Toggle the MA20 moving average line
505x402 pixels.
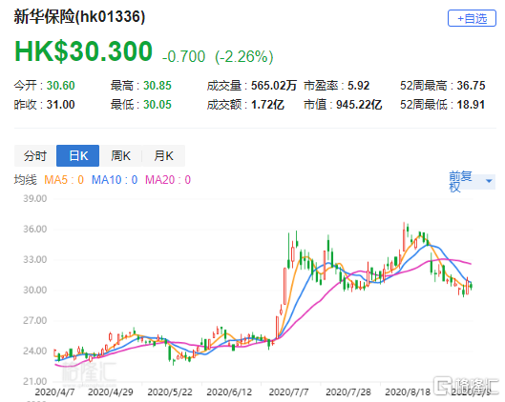(x=168, y=180)
